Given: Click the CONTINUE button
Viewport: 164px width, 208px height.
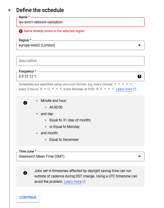Looking at the screenshot, I should pos(28,198).
